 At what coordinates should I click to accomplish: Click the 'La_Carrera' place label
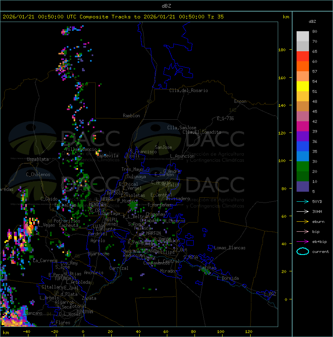point(45,261)
